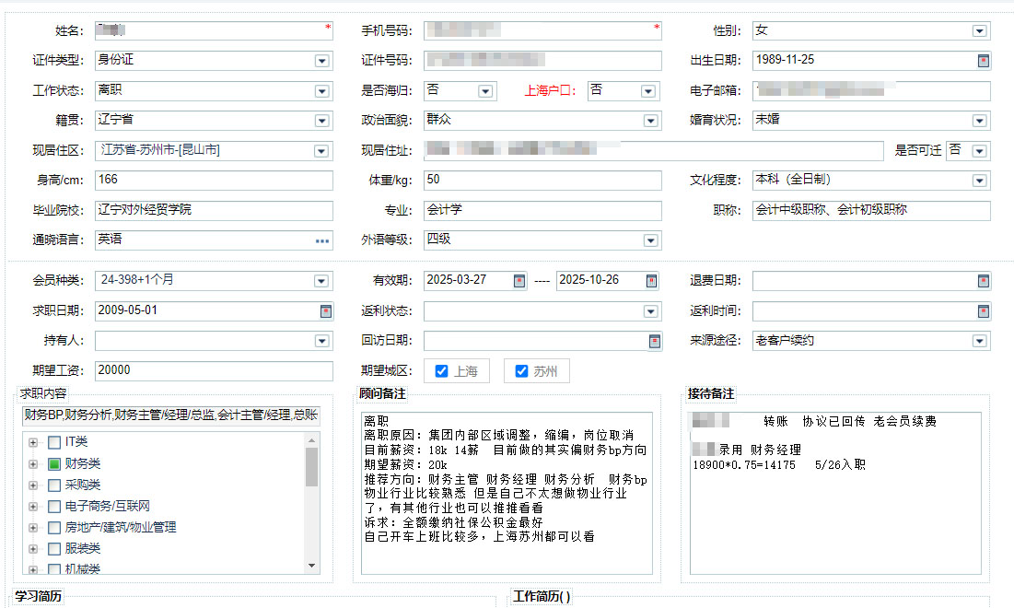
Task: Check the 电子商务/互联网 category box
Action: click(54, 507)
